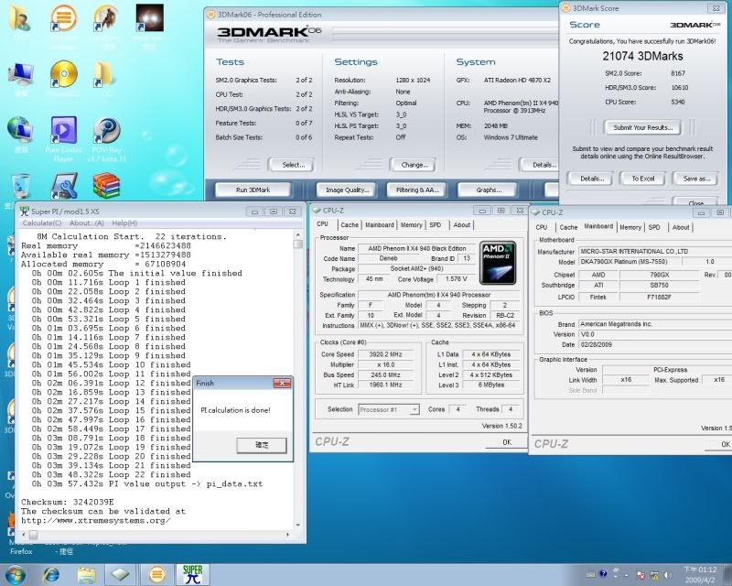
Task: Open the About...(A) menu in Super PI
Action: point(87,223)
